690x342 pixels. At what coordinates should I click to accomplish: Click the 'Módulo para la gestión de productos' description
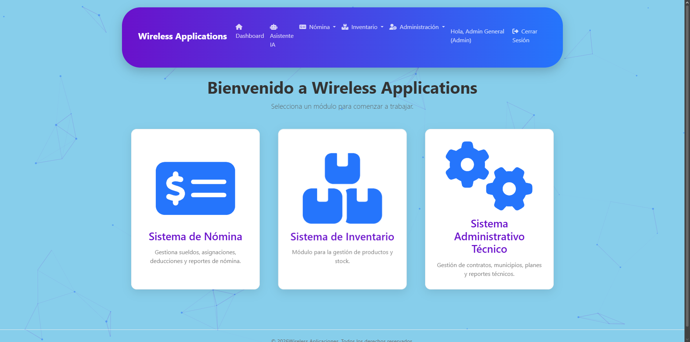coord(342,256)
